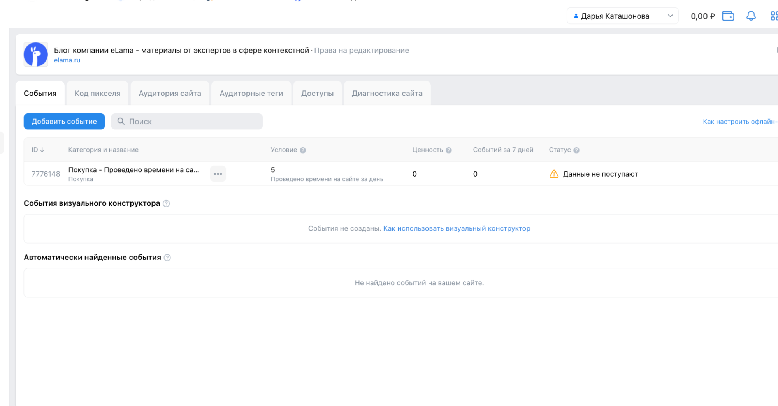Open notifications bell
The width and height of the screenshot is (778, 406).
751,16
